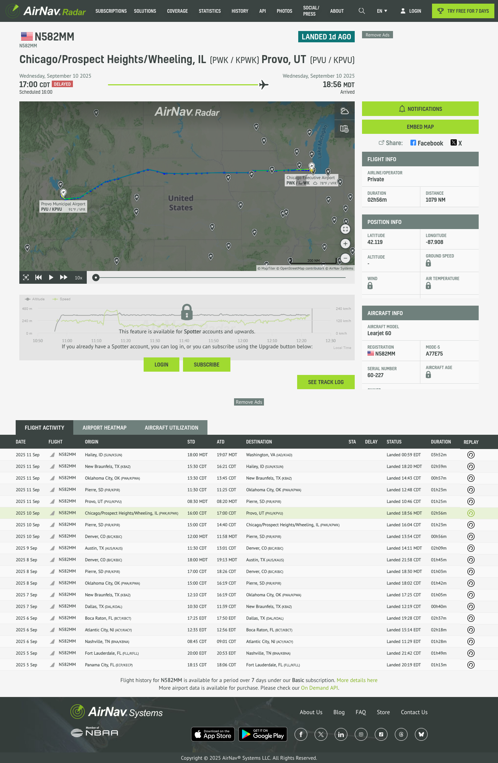Open the Solutions menu
This screenshot has height=763, width=498.
tap(145, 11)
